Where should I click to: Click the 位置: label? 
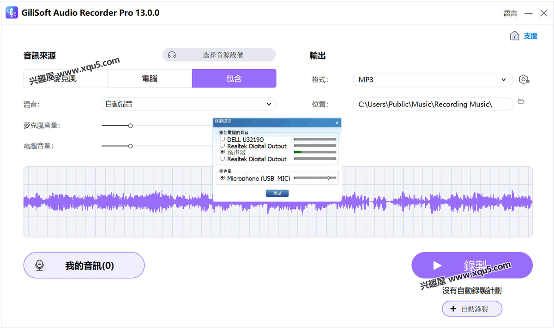click(x=320, y=105)
